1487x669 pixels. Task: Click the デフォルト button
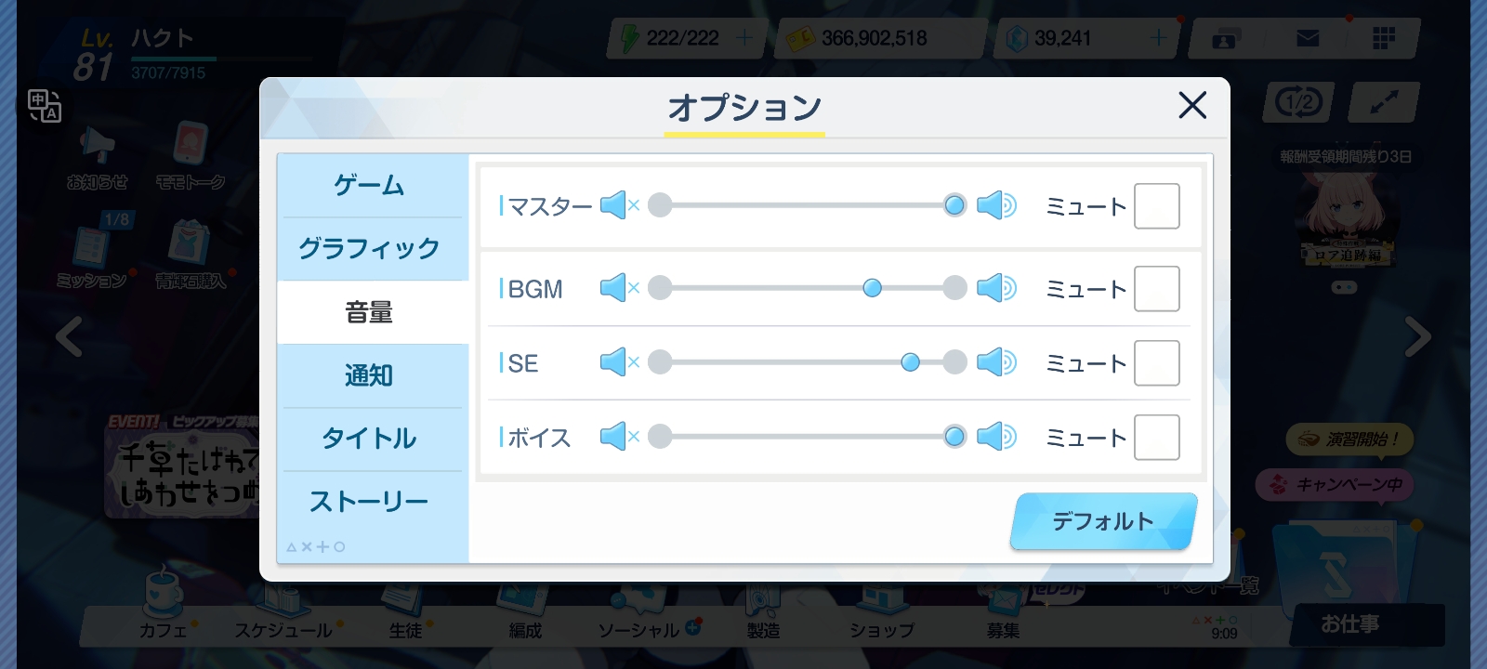point(1103,521)
